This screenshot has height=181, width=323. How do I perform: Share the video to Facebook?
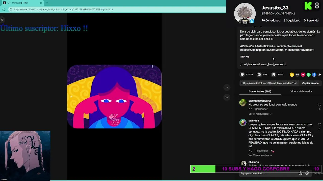click(314, 75)
